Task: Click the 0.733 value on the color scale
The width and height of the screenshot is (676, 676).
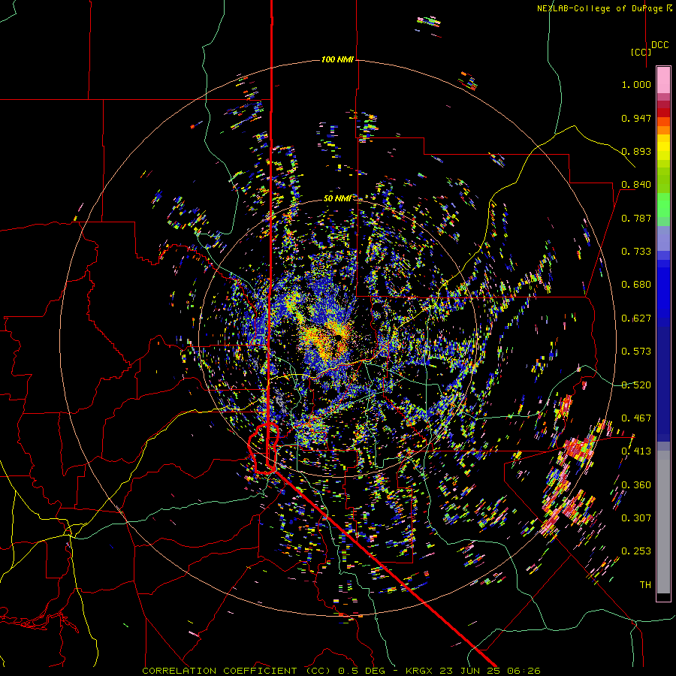Action: [x=636, y=252]
